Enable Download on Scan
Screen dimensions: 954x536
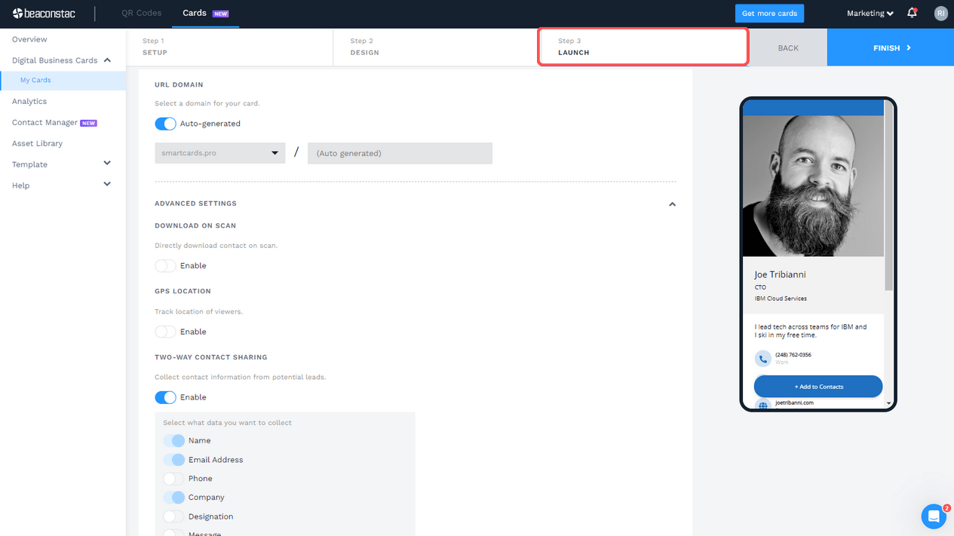(x=165, y=265)
